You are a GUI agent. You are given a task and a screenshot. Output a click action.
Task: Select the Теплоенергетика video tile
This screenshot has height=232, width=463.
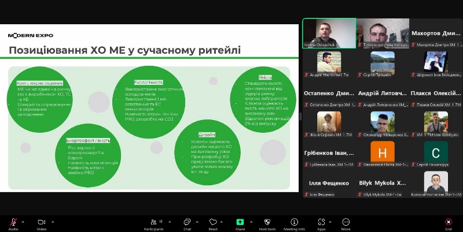coord(383,33)
